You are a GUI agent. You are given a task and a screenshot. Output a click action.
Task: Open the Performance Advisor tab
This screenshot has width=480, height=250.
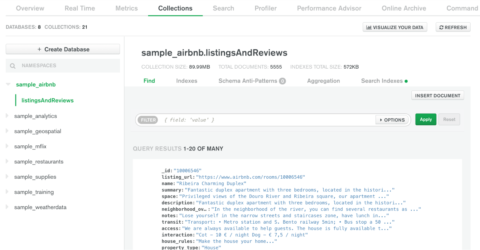point(329,8)
